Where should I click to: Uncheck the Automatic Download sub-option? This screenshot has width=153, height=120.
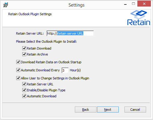[24, 96]
